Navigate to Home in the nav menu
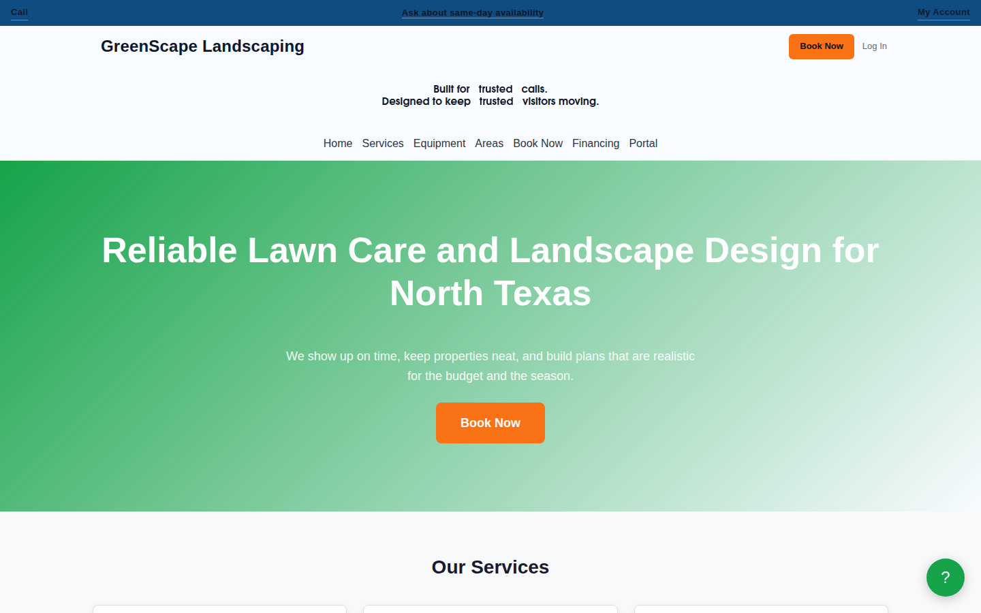 pos(338,143)
